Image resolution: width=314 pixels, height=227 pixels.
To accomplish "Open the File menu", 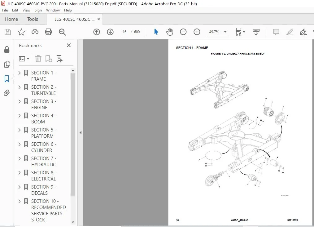I will click(x=5, y=10).
